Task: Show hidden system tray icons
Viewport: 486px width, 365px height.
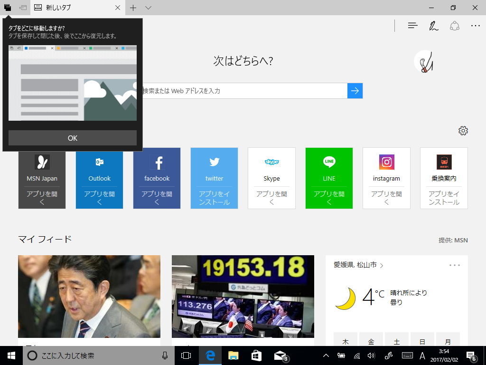Action: 326,355
